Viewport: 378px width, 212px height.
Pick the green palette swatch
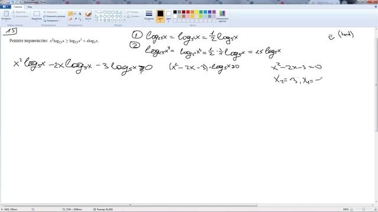201,12
